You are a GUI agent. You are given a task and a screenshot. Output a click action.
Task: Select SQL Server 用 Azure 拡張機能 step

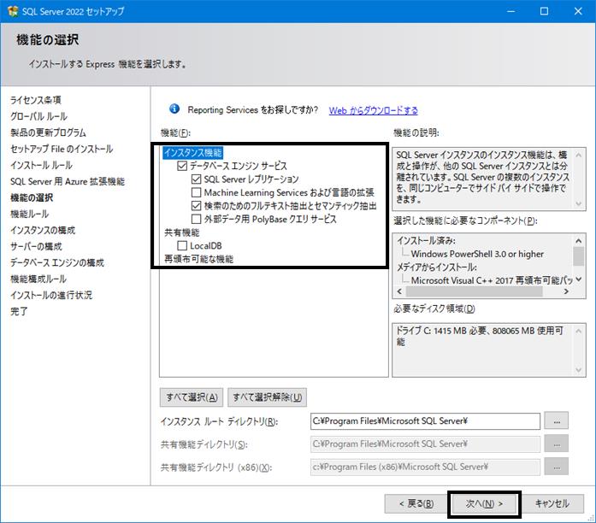point(68,181)
